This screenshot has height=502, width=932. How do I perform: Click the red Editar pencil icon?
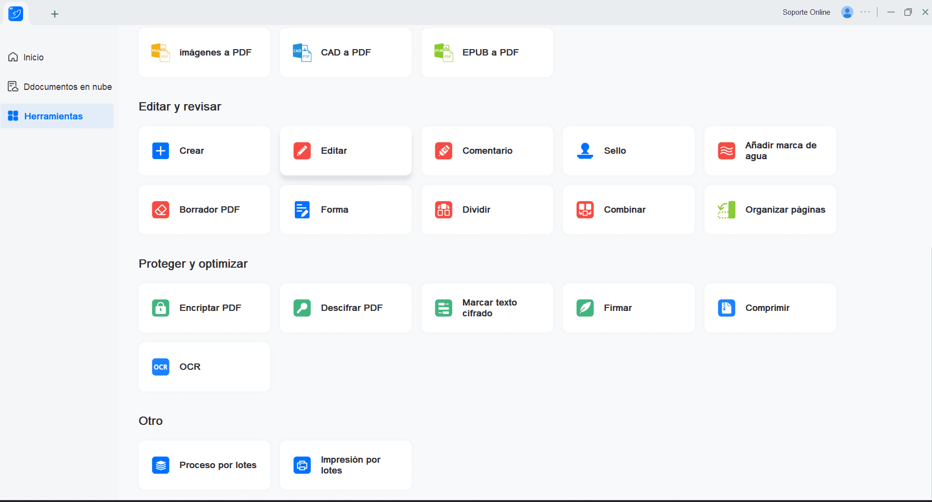(x=302, y=151)
